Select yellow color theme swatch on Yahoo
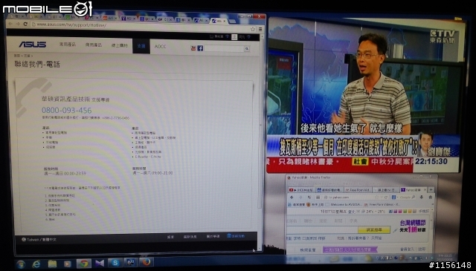476x271 pixels. click(x=411, y=211)
